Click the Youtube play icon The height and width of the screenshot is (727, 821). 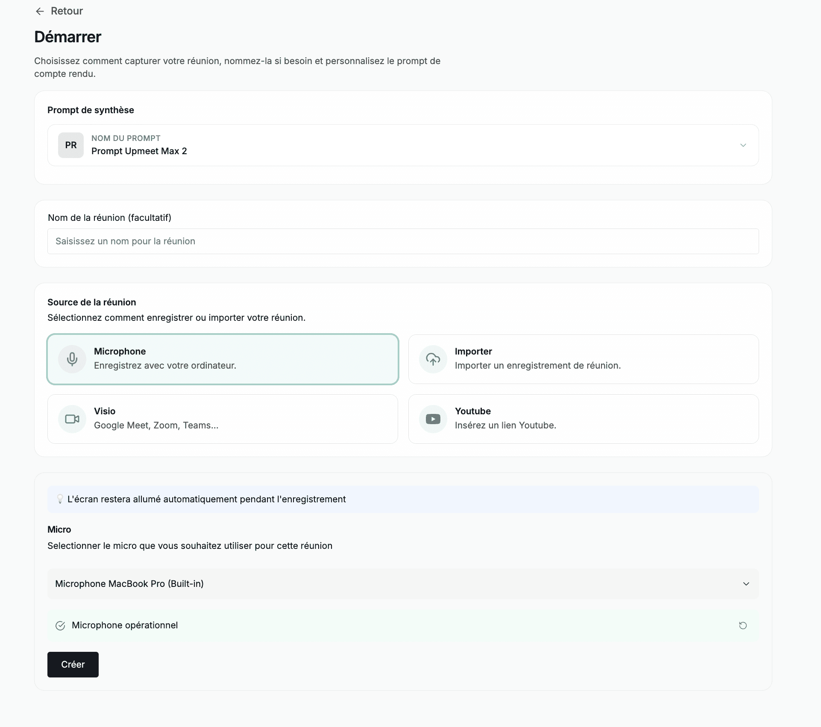pos(433,419)
